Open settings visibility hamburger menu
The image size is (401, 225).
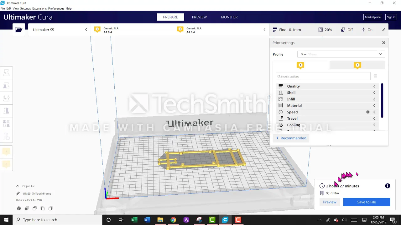tap(375, 76)
